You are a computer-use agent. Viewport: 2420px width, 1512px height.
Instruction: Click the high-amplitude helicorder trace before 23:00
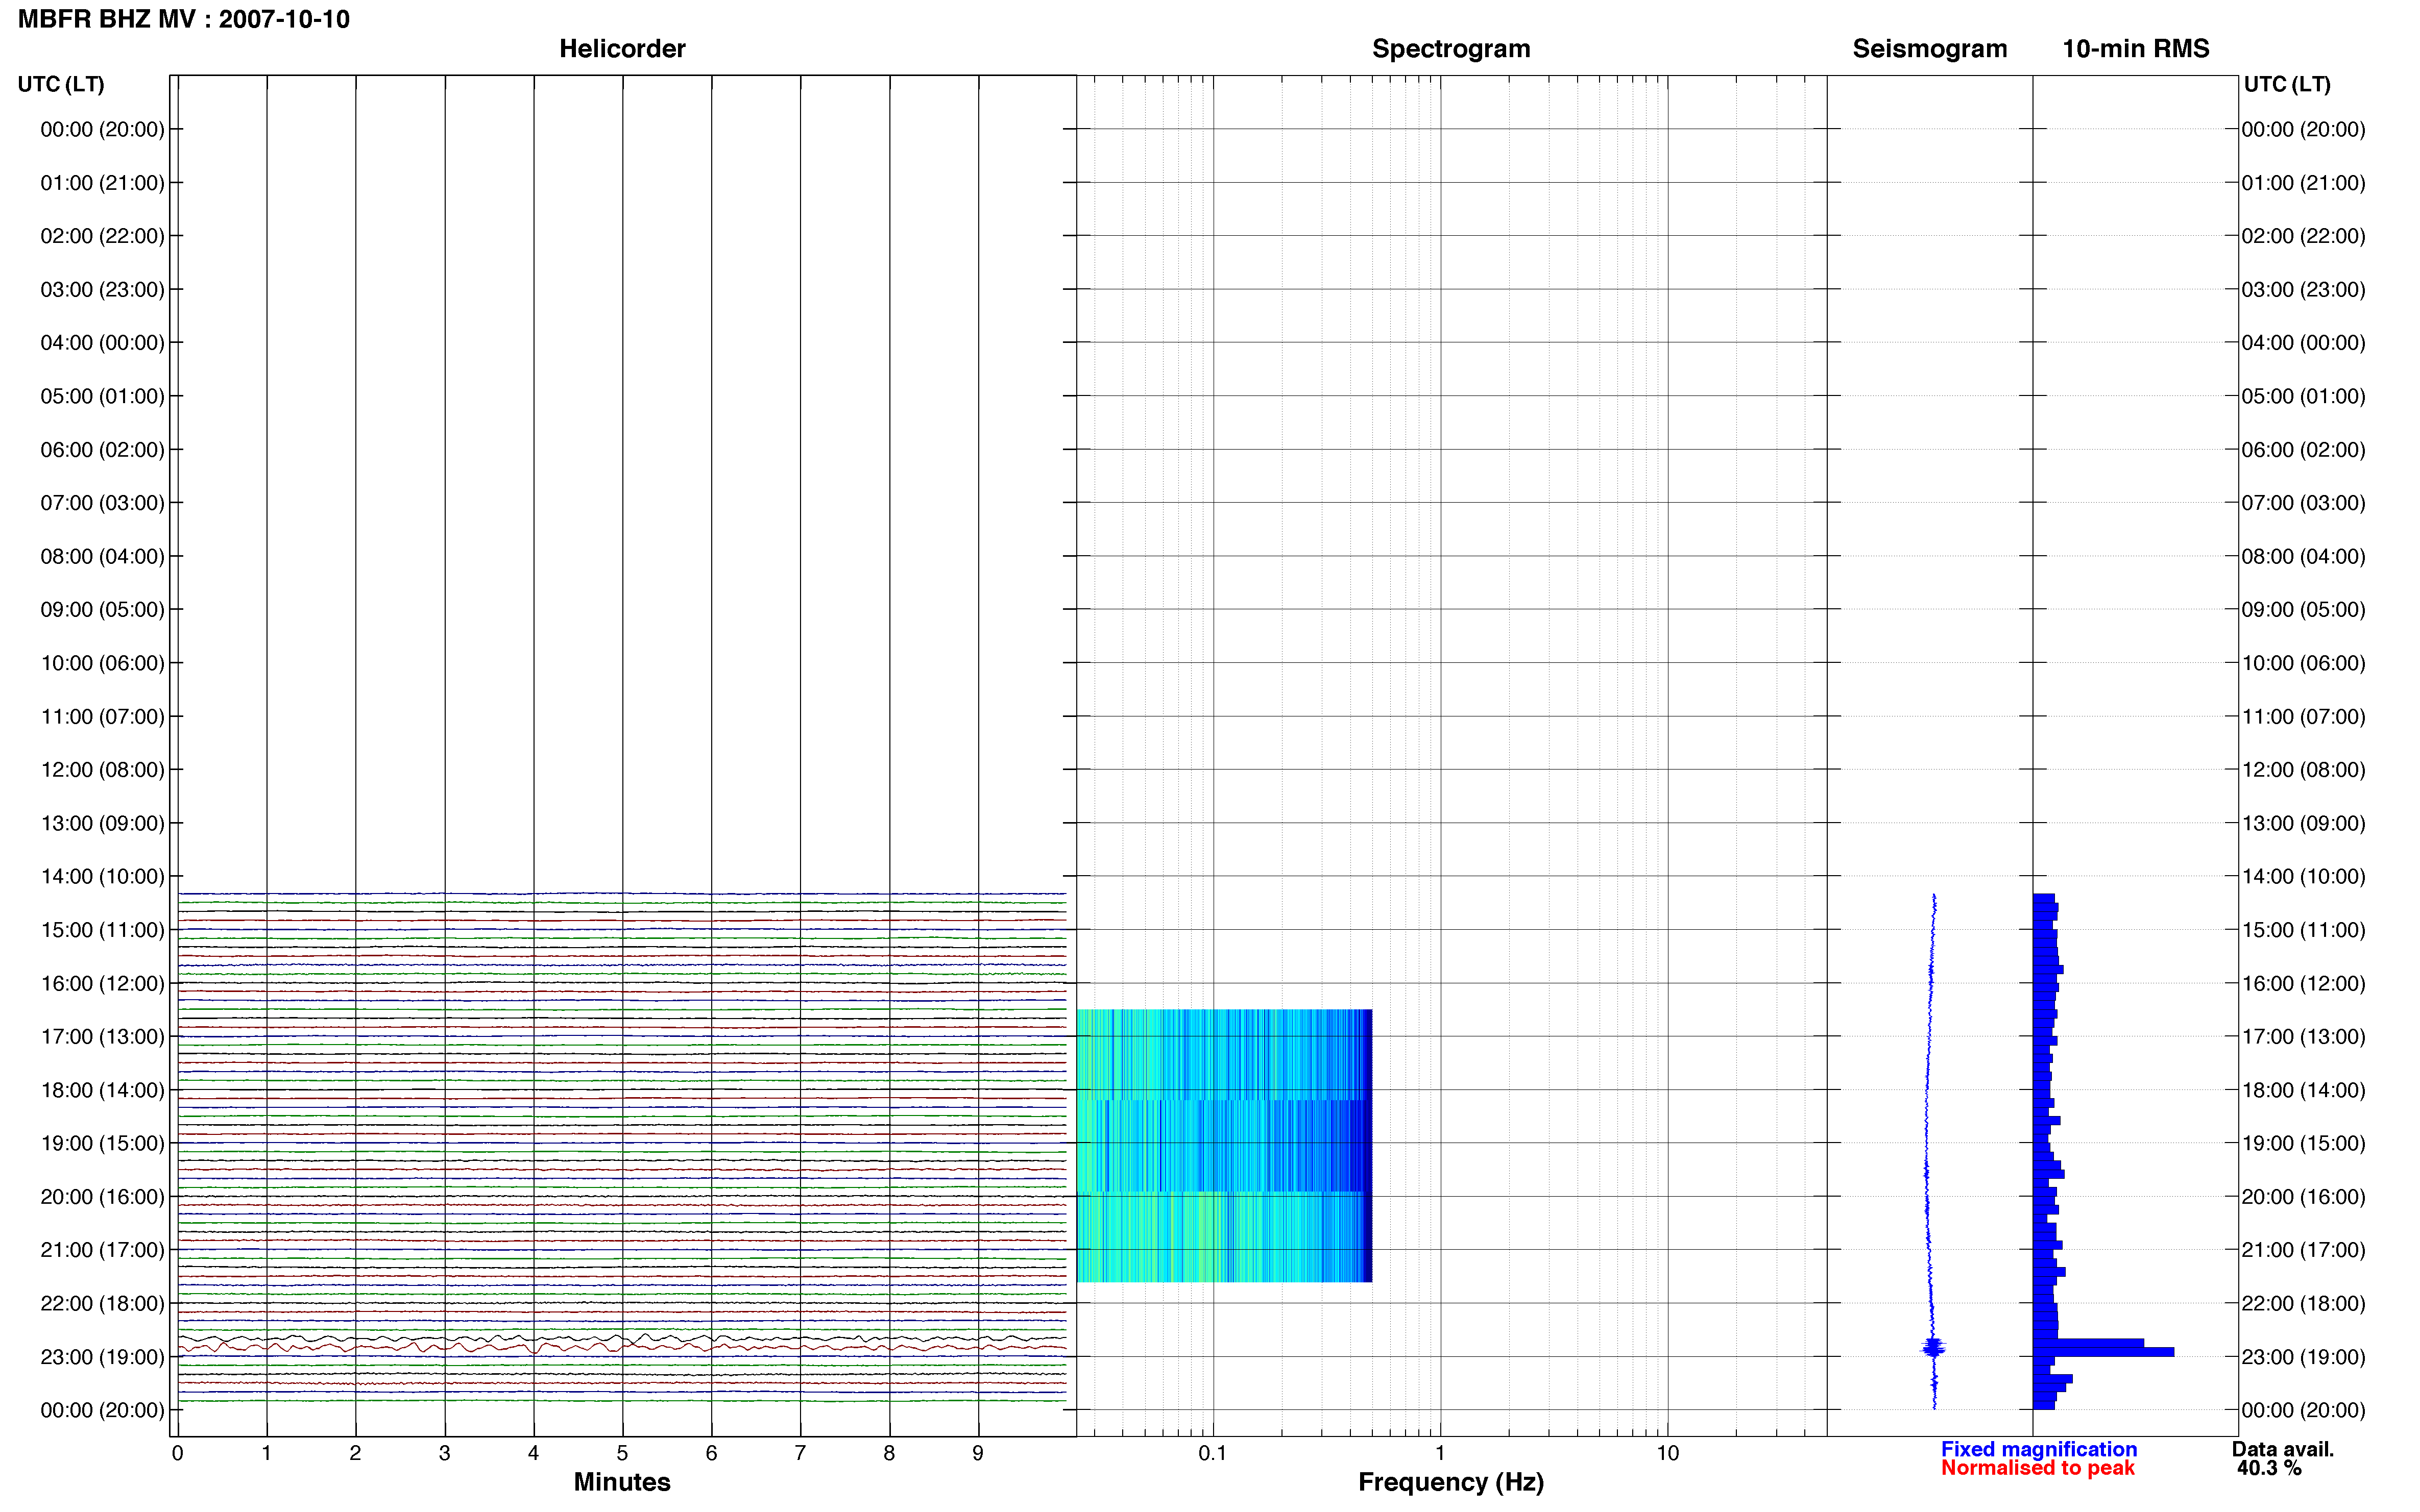pyautogui.click(x=622, y=1347)
